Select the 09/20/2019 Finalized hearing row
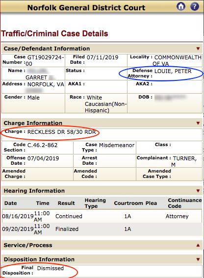204x278 pixels. pos(102,229)
